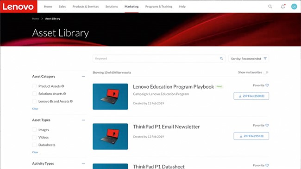The width and height of the screenshot is (301, 169).
Task: Clear the Asset Category filters
Action: [35, 109]
